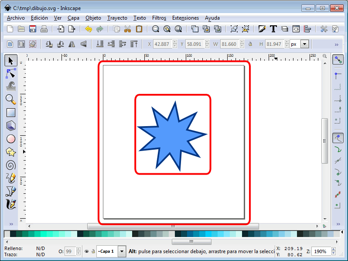Toggle the width-height lock ratio
The width and height of the screenshot is (348, 261).
[x=250, y=44]
